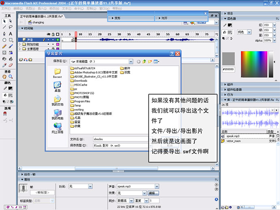280x210 pixels.
Task: Expand the 主要图层 layer folder
Action: 20,49
